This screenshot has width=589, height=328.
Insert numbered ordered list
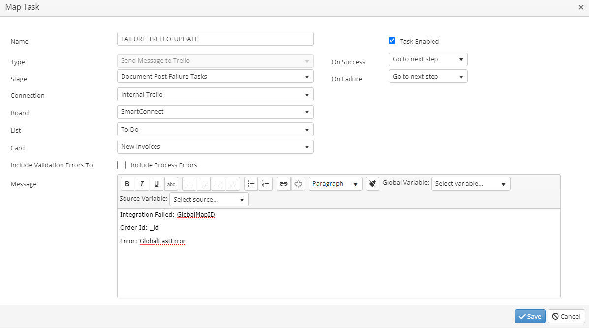(266, 184)
